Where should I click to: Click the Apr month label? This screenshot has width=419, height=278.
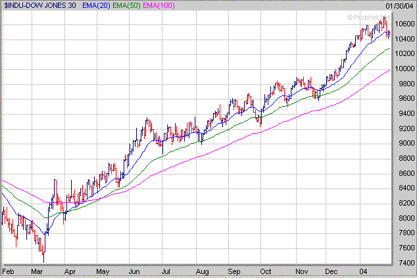point(70,272)
